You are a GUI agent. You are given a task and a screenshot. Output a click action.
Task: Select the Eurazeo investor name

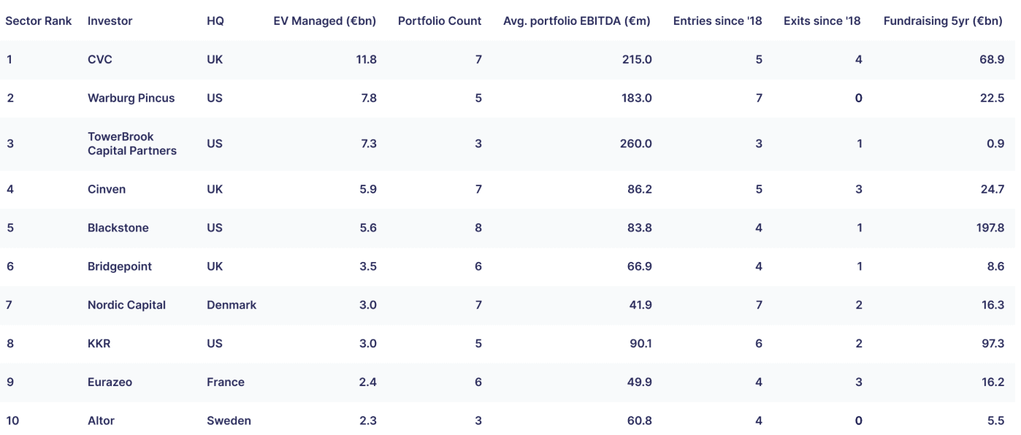110,382
